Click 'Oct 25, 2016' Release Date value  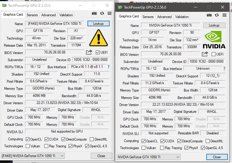152,47
